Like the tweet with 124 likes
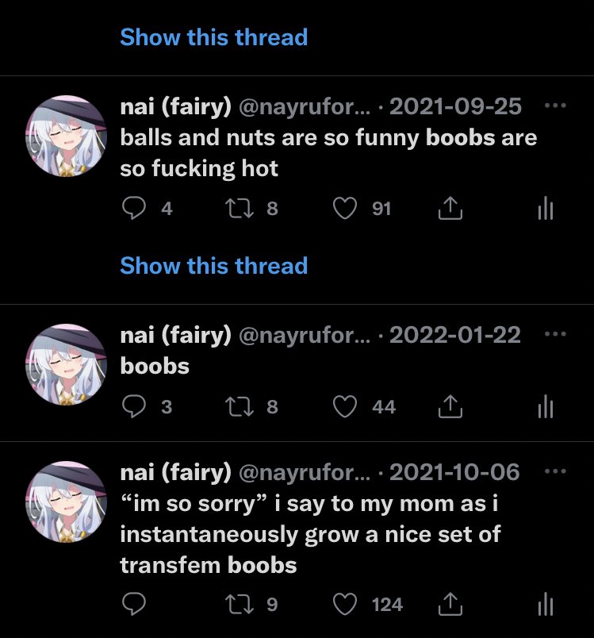Viewport: 594px width, 638px height. point(345,604)
